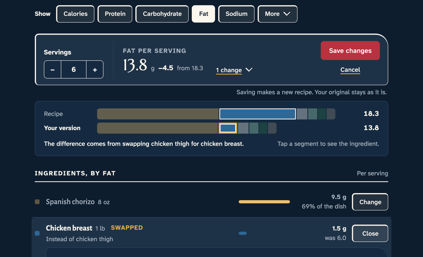Click the servings count field showing 6

click(x=74, y=69)
